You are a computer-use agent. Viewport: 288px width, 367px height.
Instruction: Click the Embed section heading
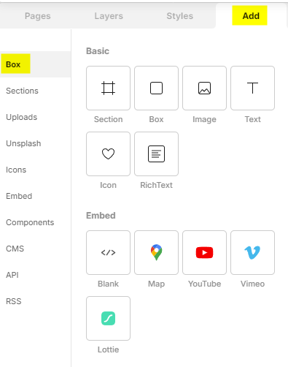coord(101,216)
